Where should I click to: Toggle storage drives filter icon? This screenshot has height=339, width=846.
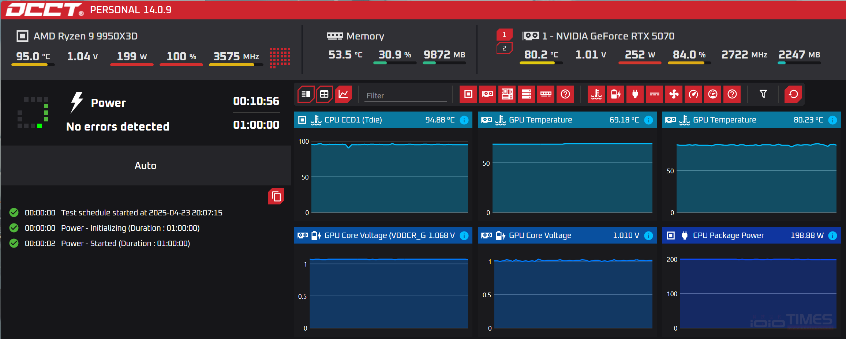point(527,94)
